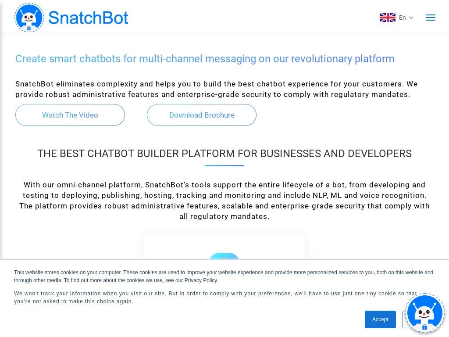Click the 'Create smart chatbots' headline

[205, 59]
